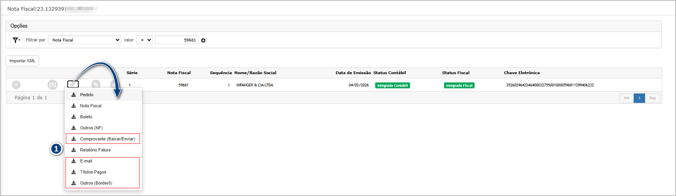The width and height of the screenshot is (676, 196).
Task: Select 'Relatório Fatura' menu item
Action: [x=95, y=150]
